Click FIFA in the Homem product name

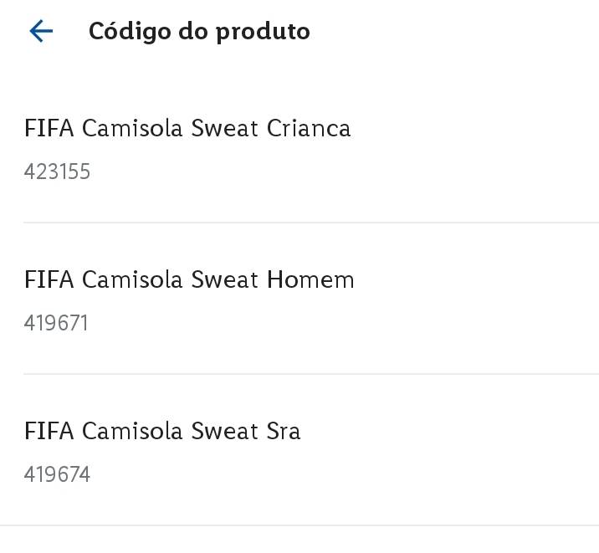pyautogui.click(x=49, y=279)
